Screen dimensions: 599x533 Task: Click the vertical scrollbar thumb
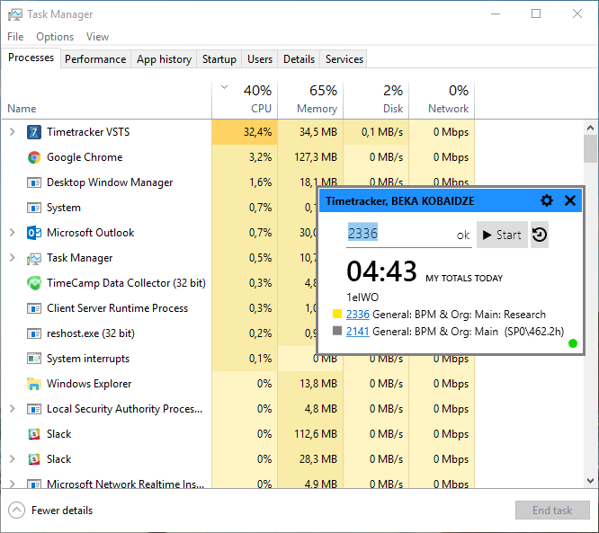(x=590, y=149)
